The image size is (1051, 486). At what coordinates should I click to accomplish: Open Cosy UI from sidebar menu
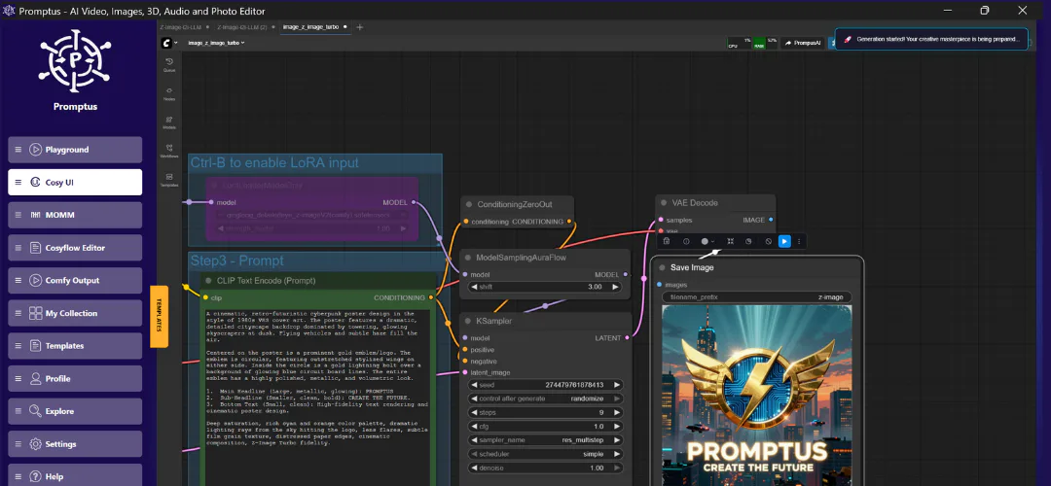click(x=75, y=182)
